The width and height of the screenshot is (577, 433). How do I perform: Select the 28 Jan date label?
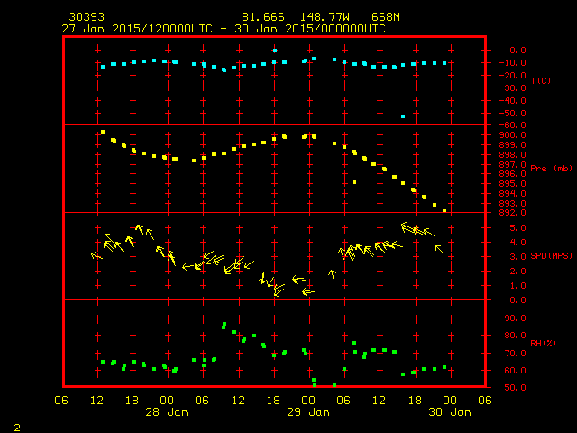click(x=167, y=412)
